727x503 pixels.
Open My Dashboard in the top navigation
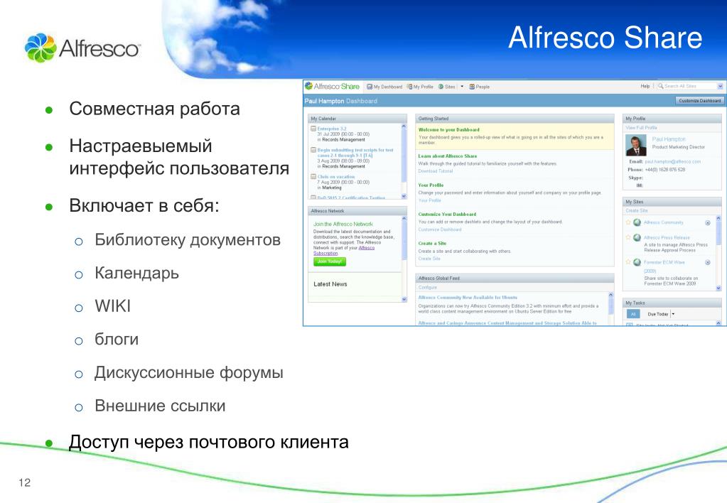[x=384, y=87]
